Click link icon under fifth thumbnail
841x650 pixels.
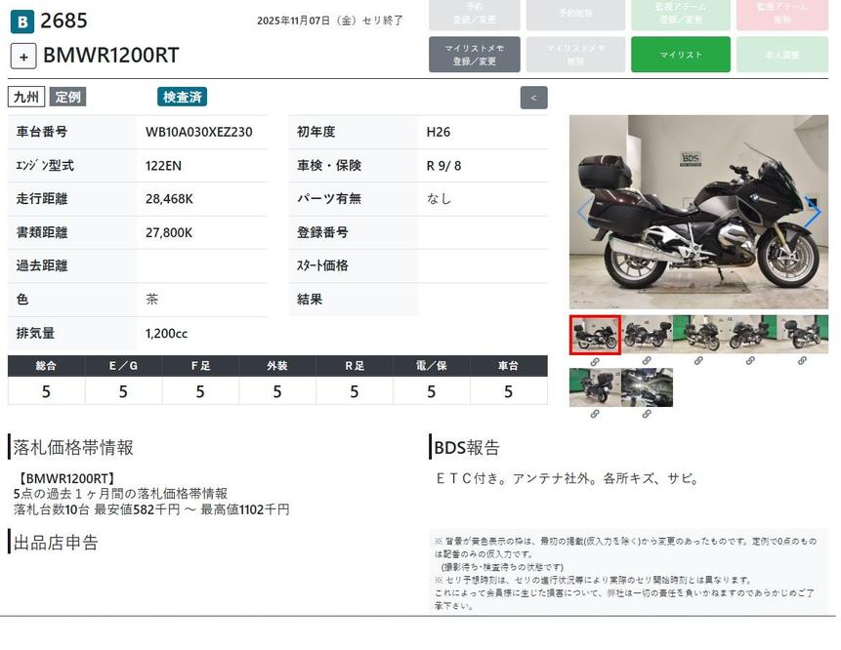[802, 361]
